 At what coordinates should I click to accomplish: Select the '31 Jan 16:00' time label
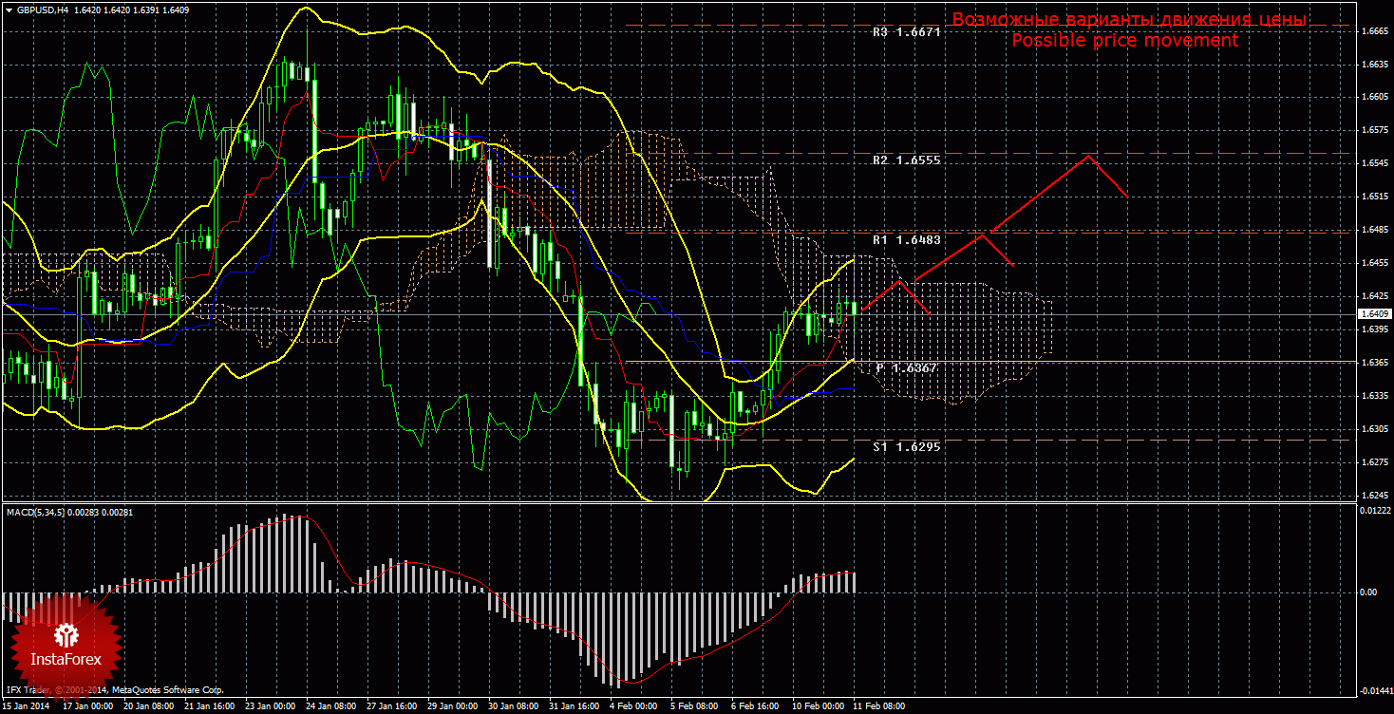point(574,706)
